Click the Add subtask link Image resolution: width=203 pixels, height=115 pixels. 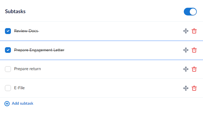pos(22,103)
